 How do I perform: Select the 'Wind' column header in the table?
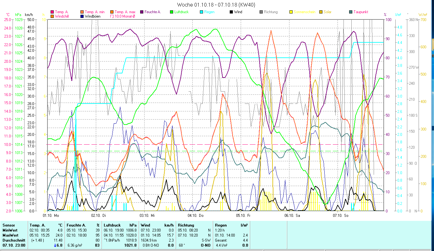click(x=146, y=225)
